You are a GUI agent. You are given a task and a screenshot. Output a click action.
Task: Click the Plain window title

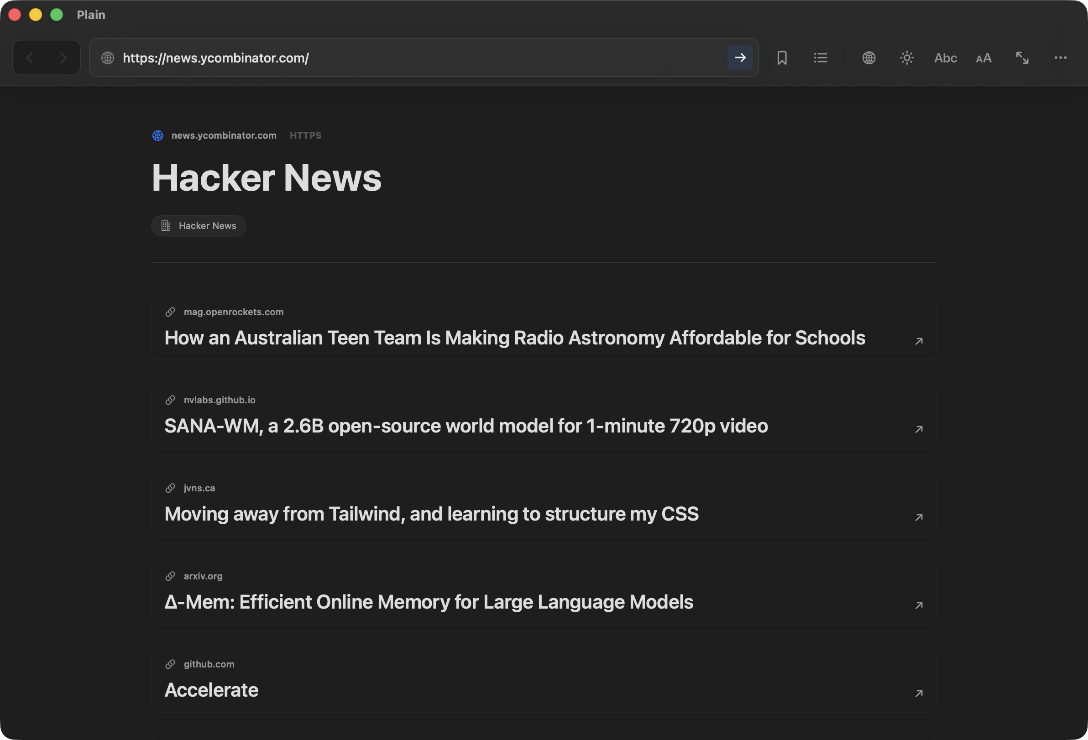pyautogui.click(x=91, y=15)
